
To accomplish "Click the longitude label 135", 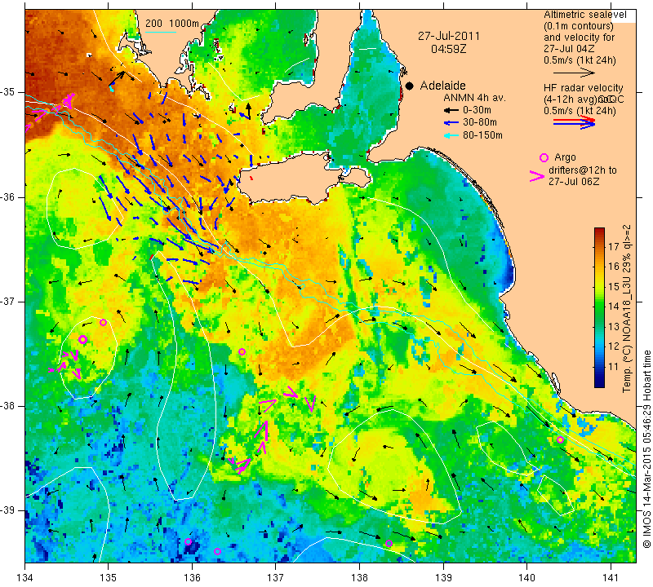I will 109,578.
